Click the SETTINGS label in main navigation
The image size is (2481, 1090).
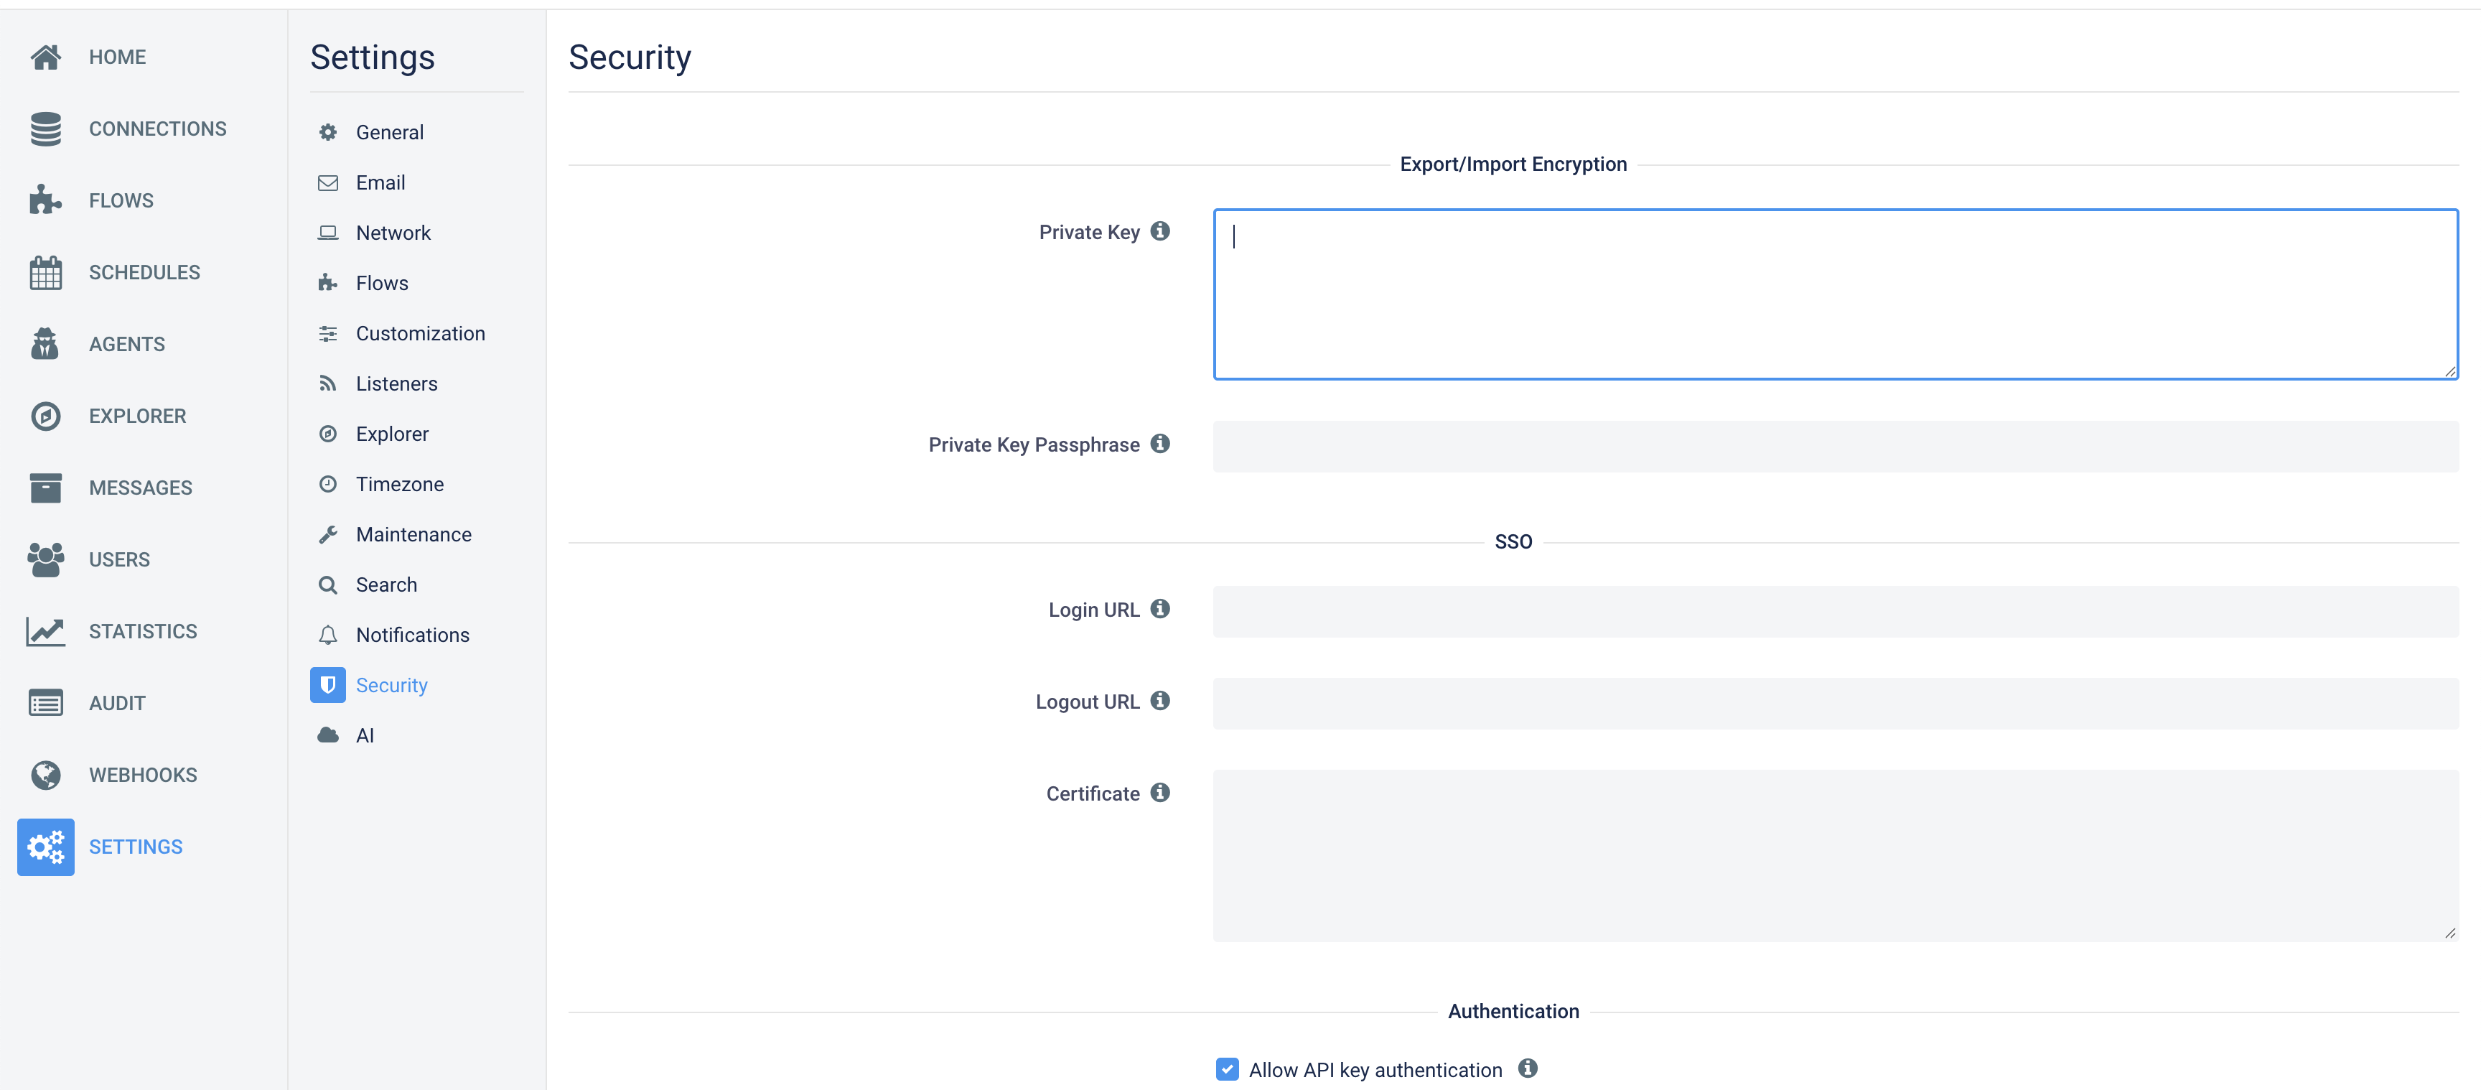[136, 847]
